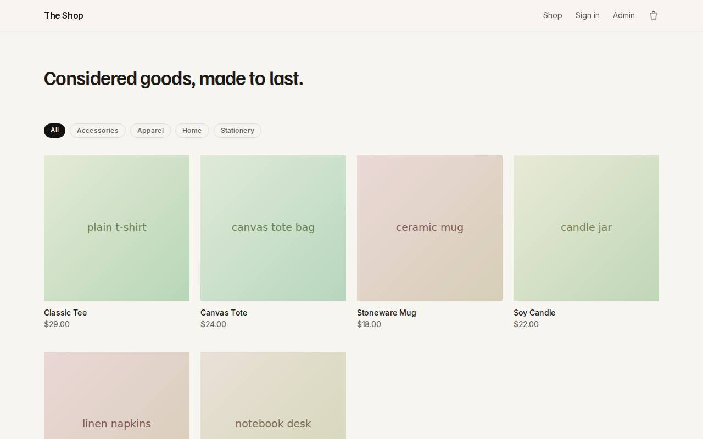This screenshot has width=703, height=439.
Task: Click the Soy Candle product title
Action: (x=534, y=313)
